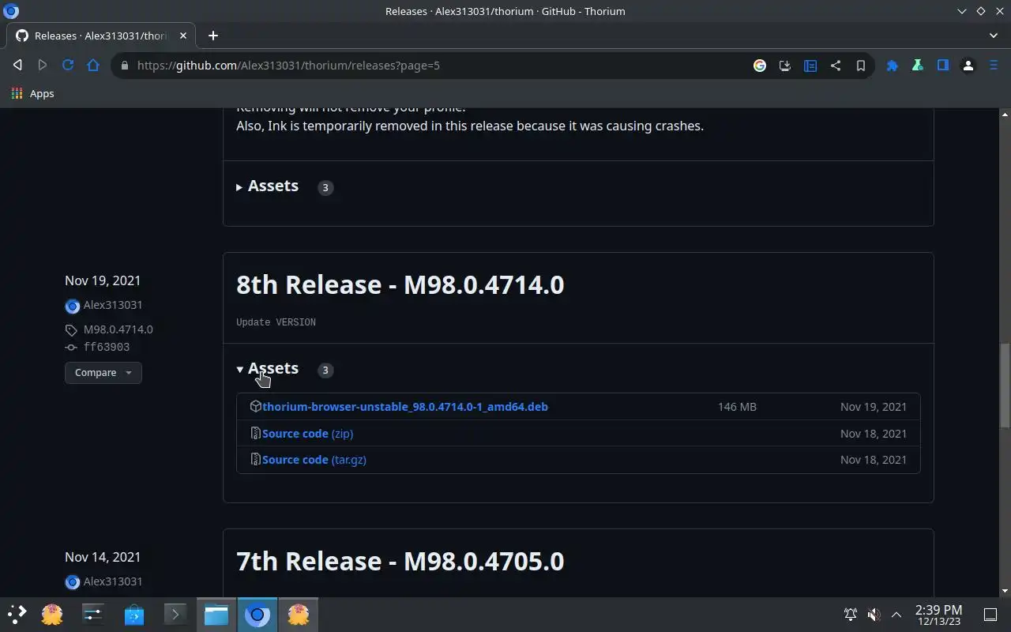The width and height of the screenshot is (1011, 632).
Task: Open system settings from the taskbar
Action: [x=93, y=614]
